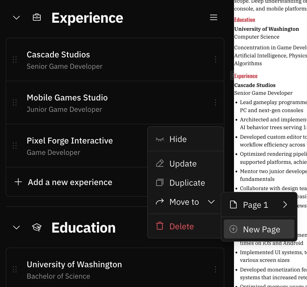This screenshot has width=307, height=287.
Task: Open the Experience section options menu icon
Action: point(214,17)
